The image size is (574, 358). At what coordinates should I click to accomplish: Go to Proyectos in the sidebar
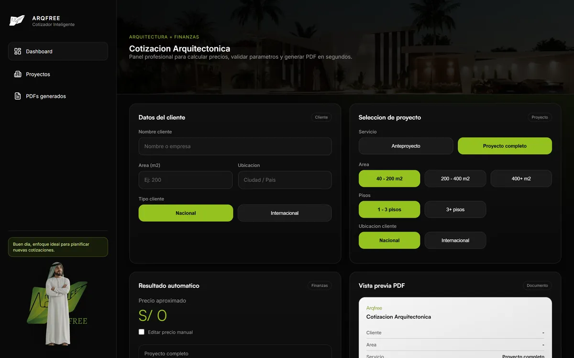[x=58, y=74]
